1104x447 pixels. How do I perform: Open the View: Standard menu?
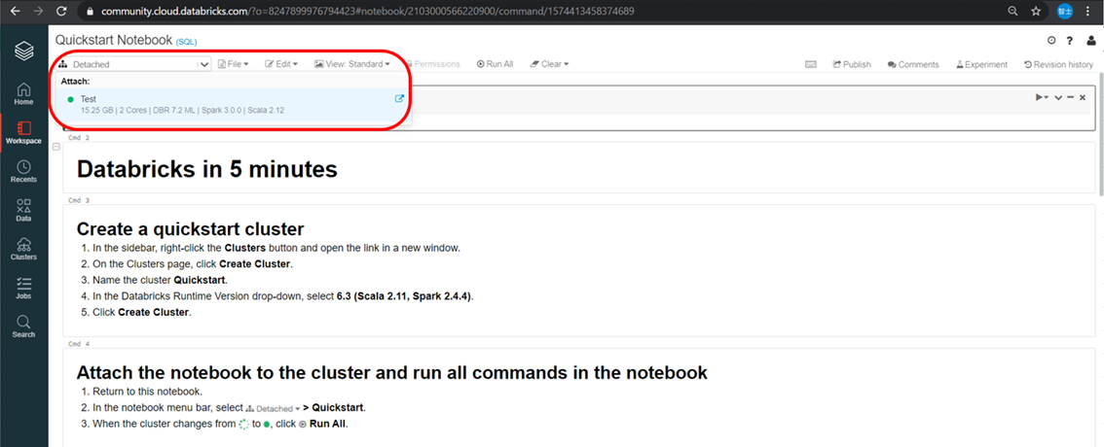[x=352, y=64]
